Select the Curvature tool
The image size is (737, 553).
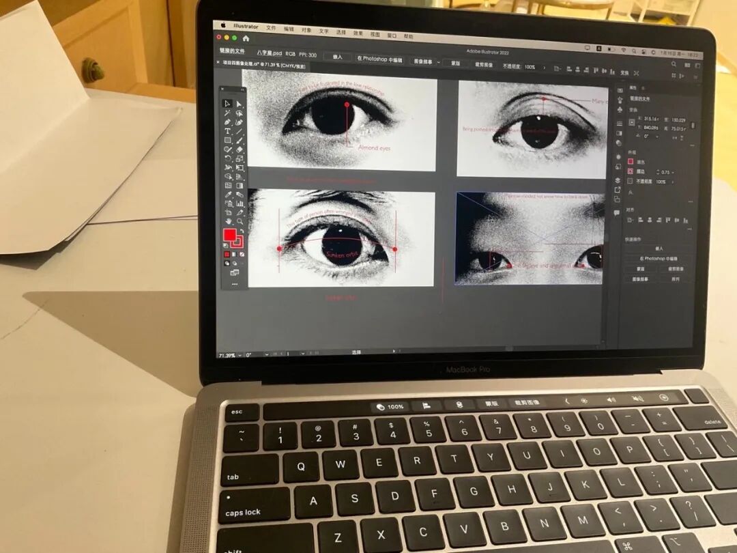tap(239, 122)
